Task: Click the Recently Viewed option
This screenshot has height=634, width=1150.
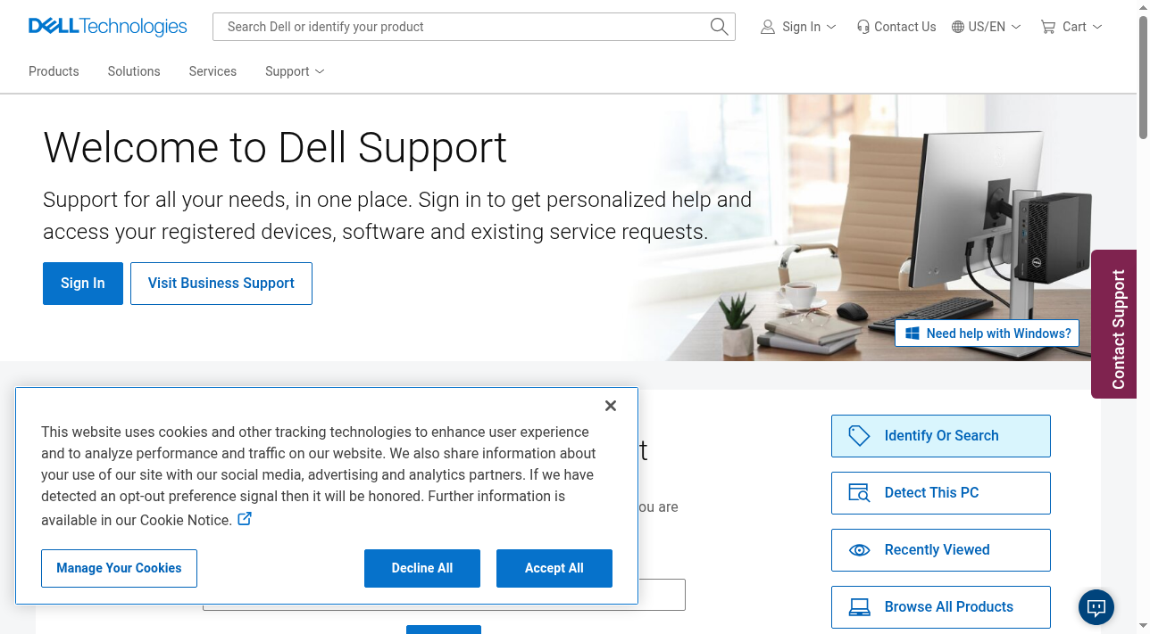Action: (x=941, y=550)
